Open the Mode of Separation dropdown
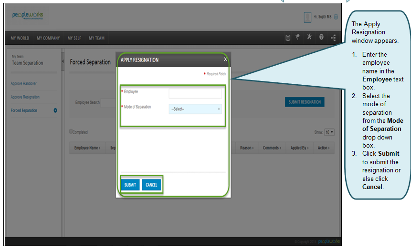 pos(195,109)
